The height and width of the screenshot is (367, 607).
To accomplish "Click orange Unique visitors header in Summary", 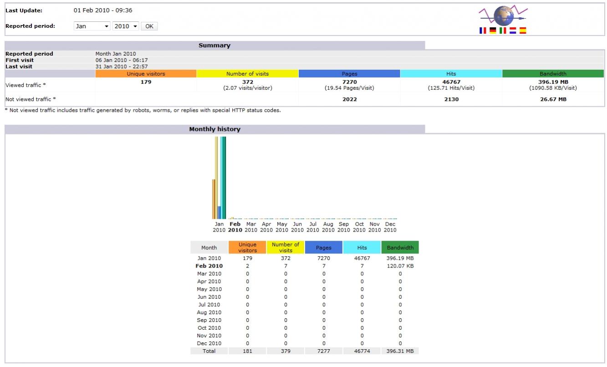I will (146, 74).
